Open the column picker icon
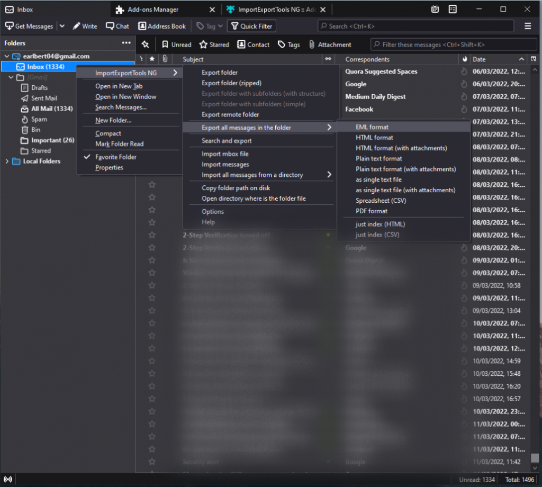The width and height of the screenshot is (542, 487). pyautogui.click(x=534, y=59)
